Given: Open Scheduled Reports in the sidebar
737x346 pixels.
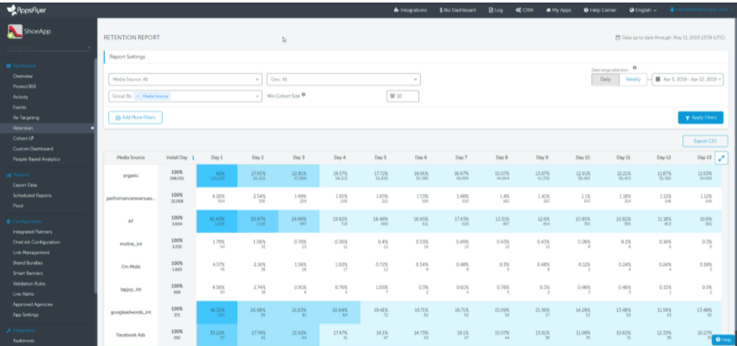Looking at the screenshot, I should click(x=33, y=195).
